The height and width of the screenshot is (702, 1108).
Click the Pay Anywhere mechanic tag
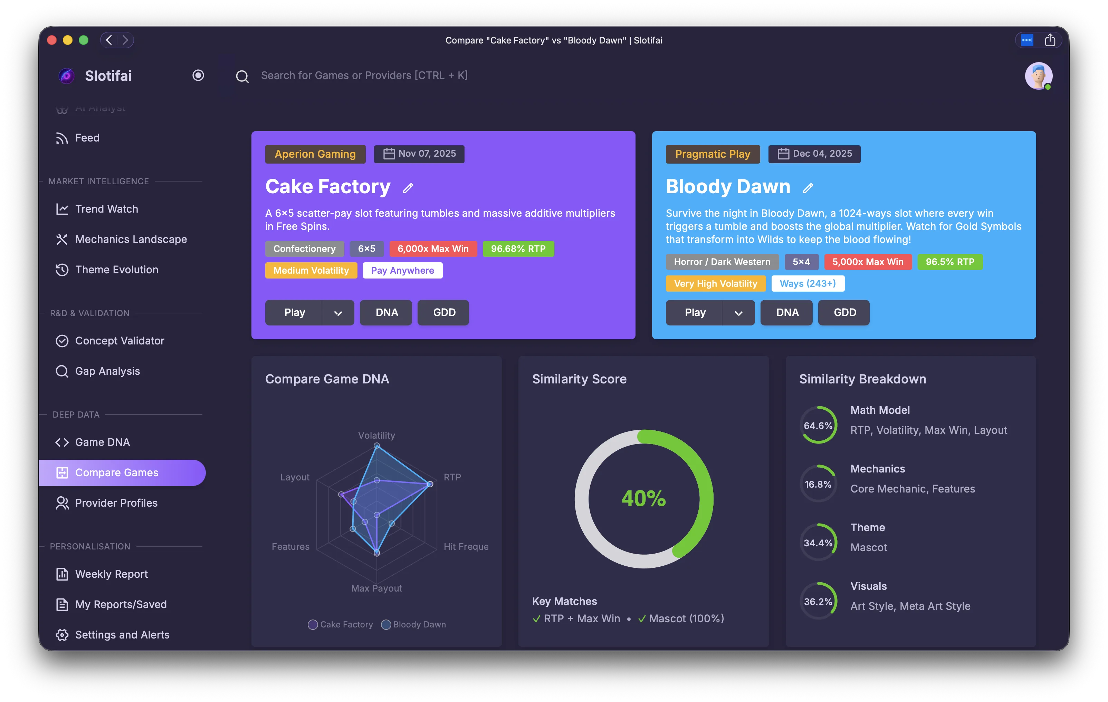pyautogui.click(x=403, y=270)
